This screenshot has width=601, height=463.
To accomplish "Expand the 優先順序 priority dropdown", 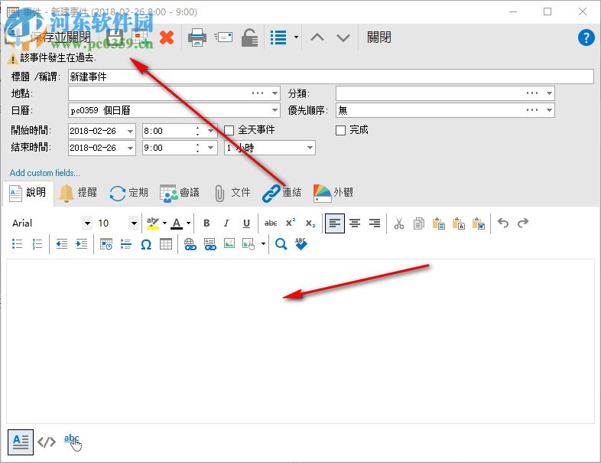I will (549, 110).
